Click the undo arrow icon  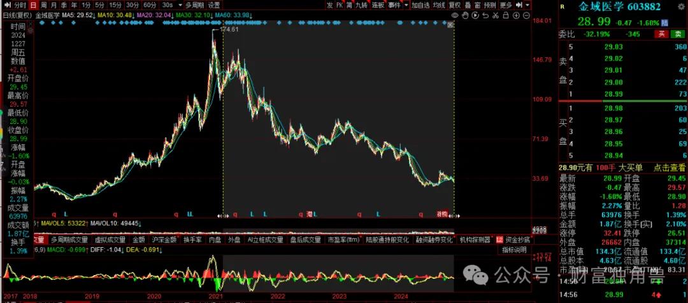pos(485,16)
